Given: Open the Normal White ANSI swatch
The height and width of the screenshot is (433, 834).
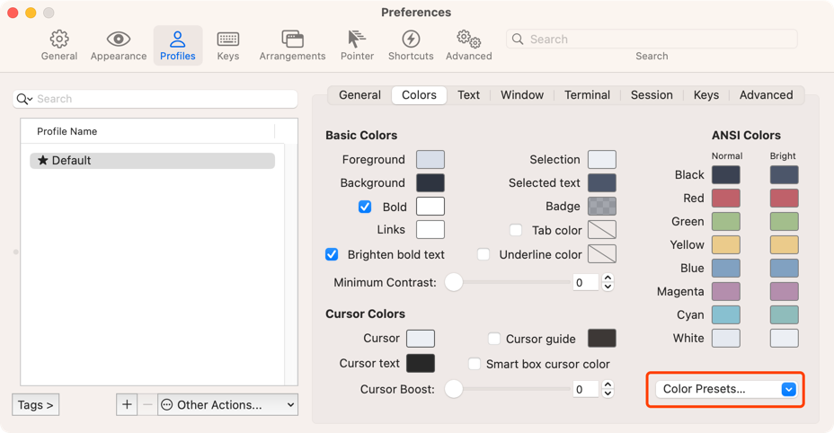Looking at the screenshot, I should tap(726, 339).
